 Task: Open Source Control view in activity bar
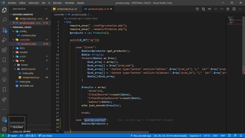coord(4,30)
